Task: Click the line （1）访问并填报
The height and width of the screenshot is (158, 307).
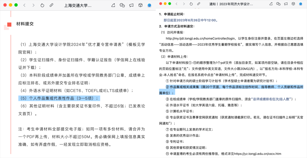Action: click(x=173, y=32)
